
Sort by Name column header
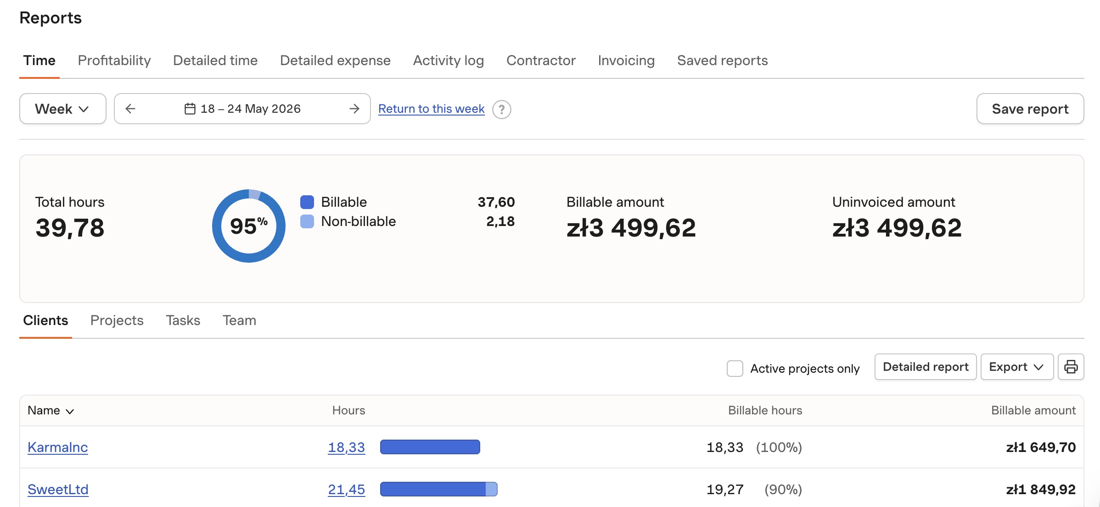(51, 410)
